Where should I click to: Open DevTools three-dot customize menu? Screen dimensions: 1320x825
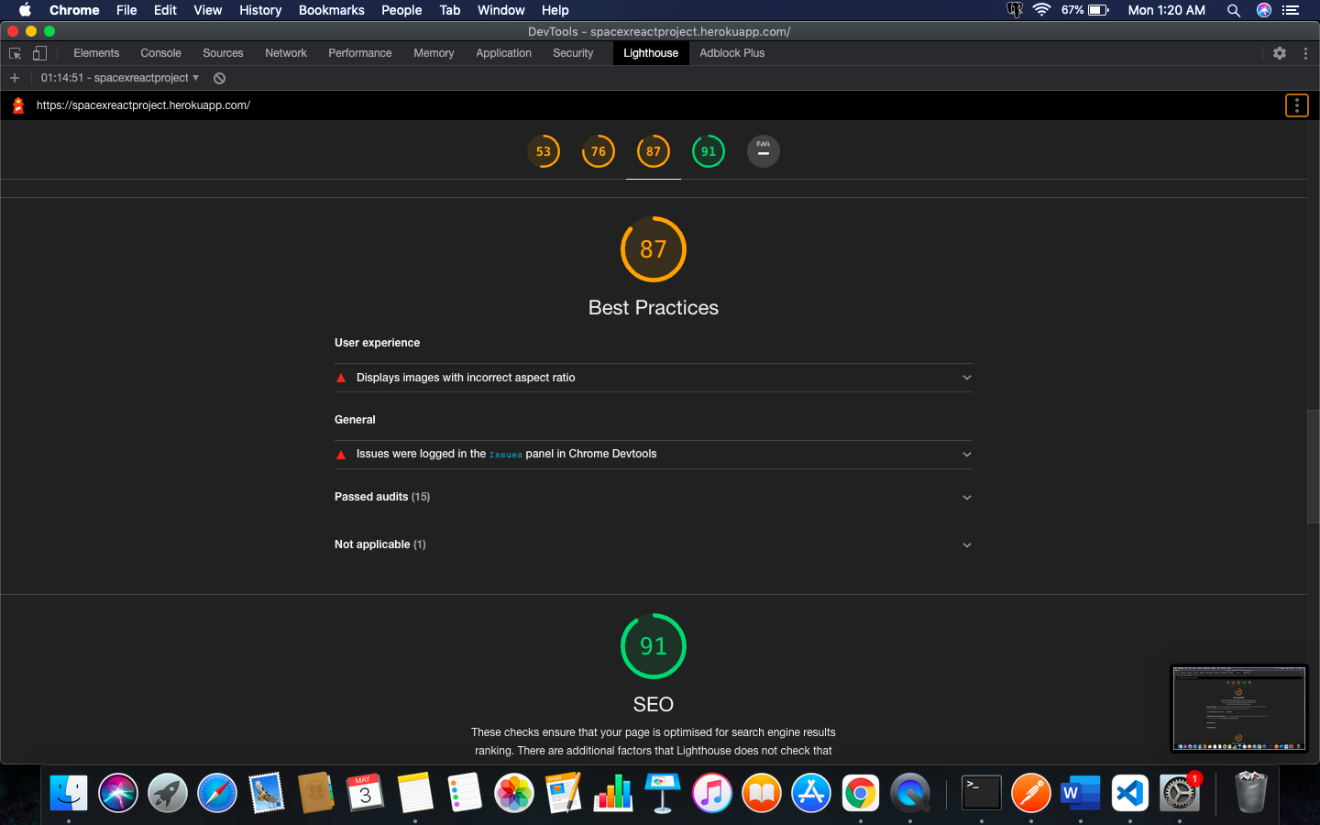[x=1305, y=53]
